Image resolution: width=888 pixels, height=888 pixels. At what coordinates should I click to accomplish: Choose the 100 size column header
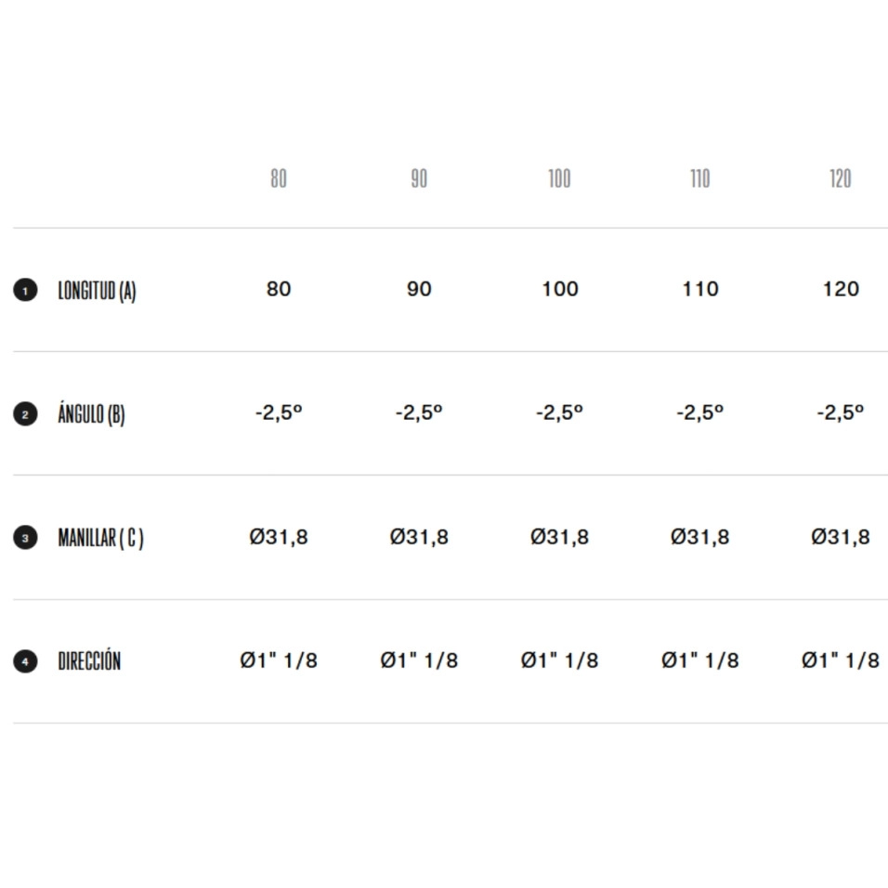point(559,178)
